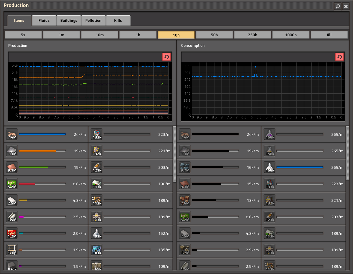This screenshot has width=353, height=274.
Task: Select the green circuit 5.2M icon in Consumption
Action: (185, 217)
